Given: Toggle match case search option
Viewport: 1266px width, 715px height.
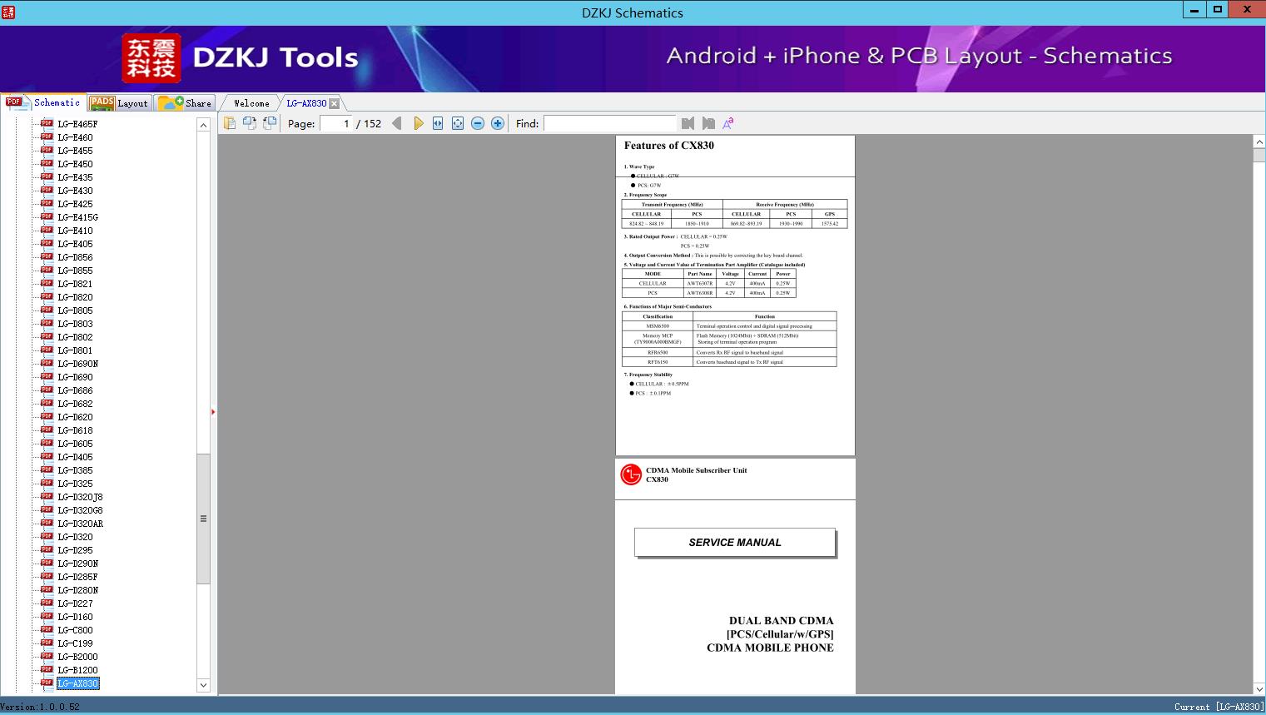Looking at the screenshot, I should [x=728, y=123].
